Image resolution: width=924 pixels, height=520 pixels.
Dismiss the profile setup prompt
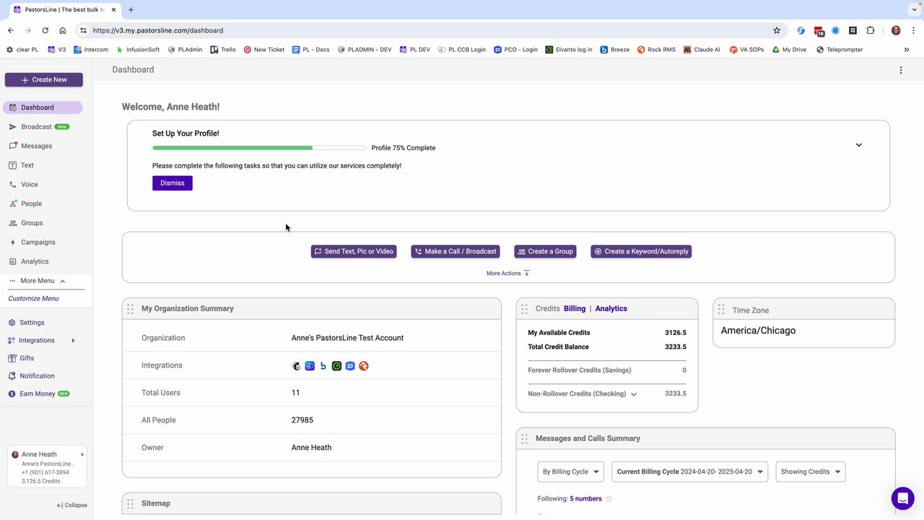172,183
